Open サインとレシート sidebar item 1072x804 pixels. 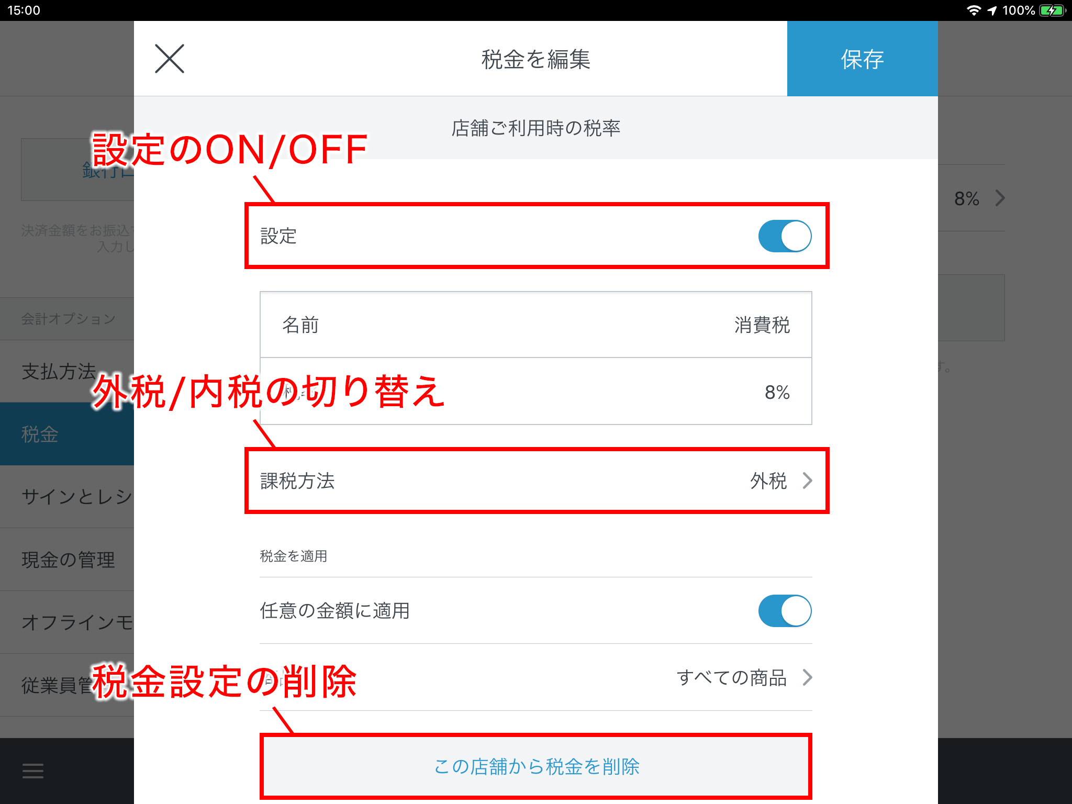67,497
